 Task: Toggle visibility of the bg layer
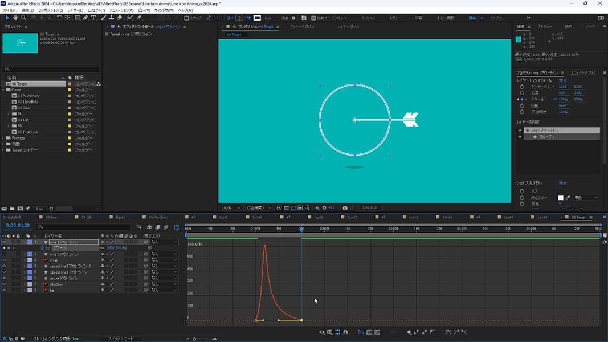[4, 290]
